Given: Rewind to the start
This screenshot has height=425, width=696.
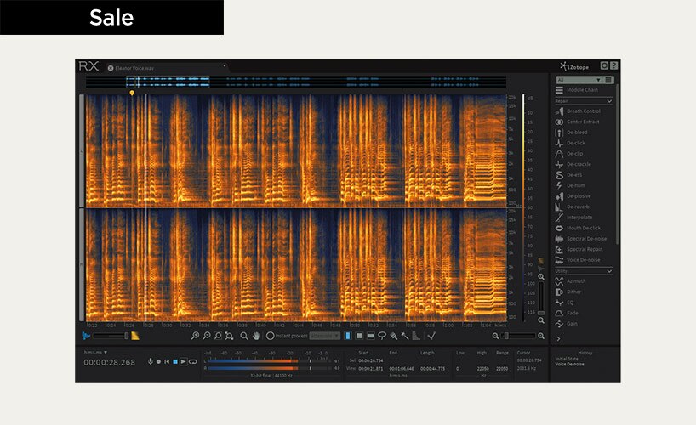Looking at the screenshot, I should pos(167,361).
